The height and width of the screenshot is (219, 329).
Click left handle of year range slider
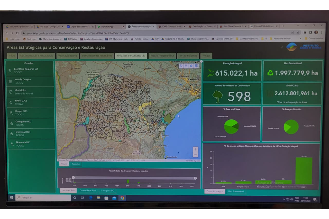(73, 177)
